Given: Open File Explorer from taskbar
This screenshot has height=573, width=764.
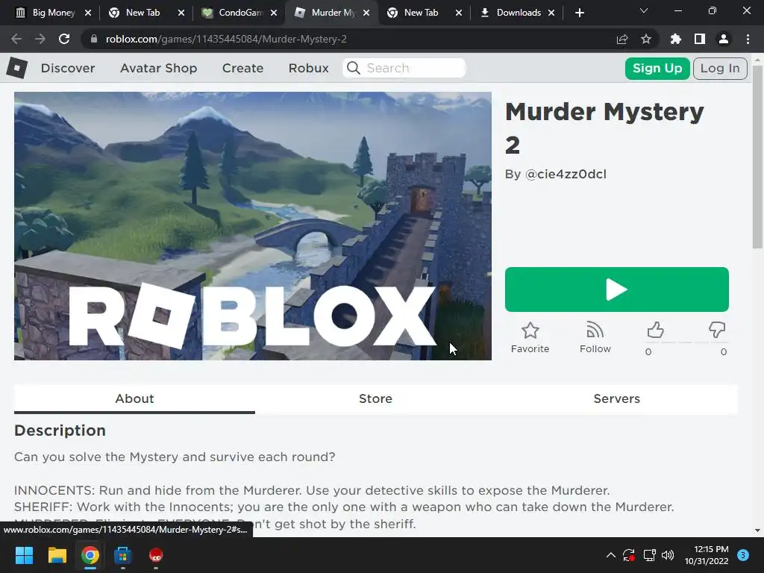Looking at the screenshot, I should (x=57, y=555).
